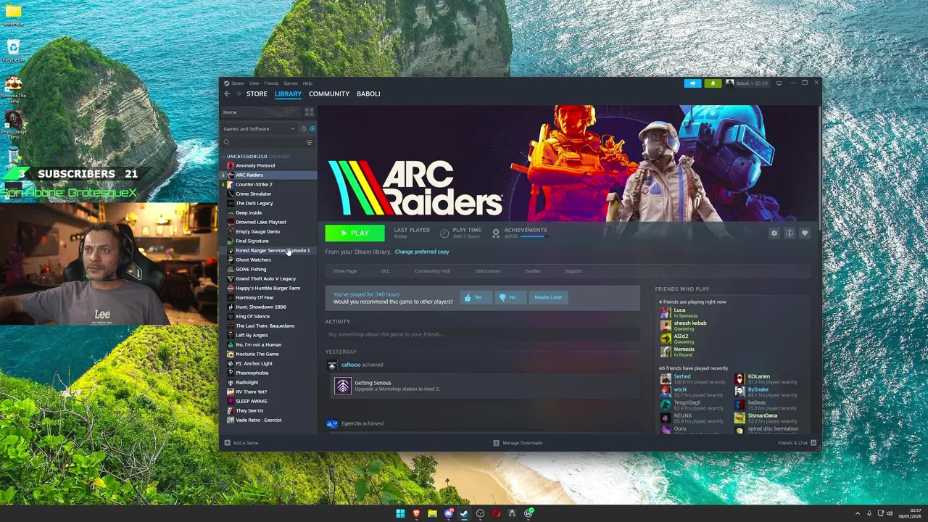Open the Friends menu
The height and width of the screenshot is (522, 928).
point(271,83)
